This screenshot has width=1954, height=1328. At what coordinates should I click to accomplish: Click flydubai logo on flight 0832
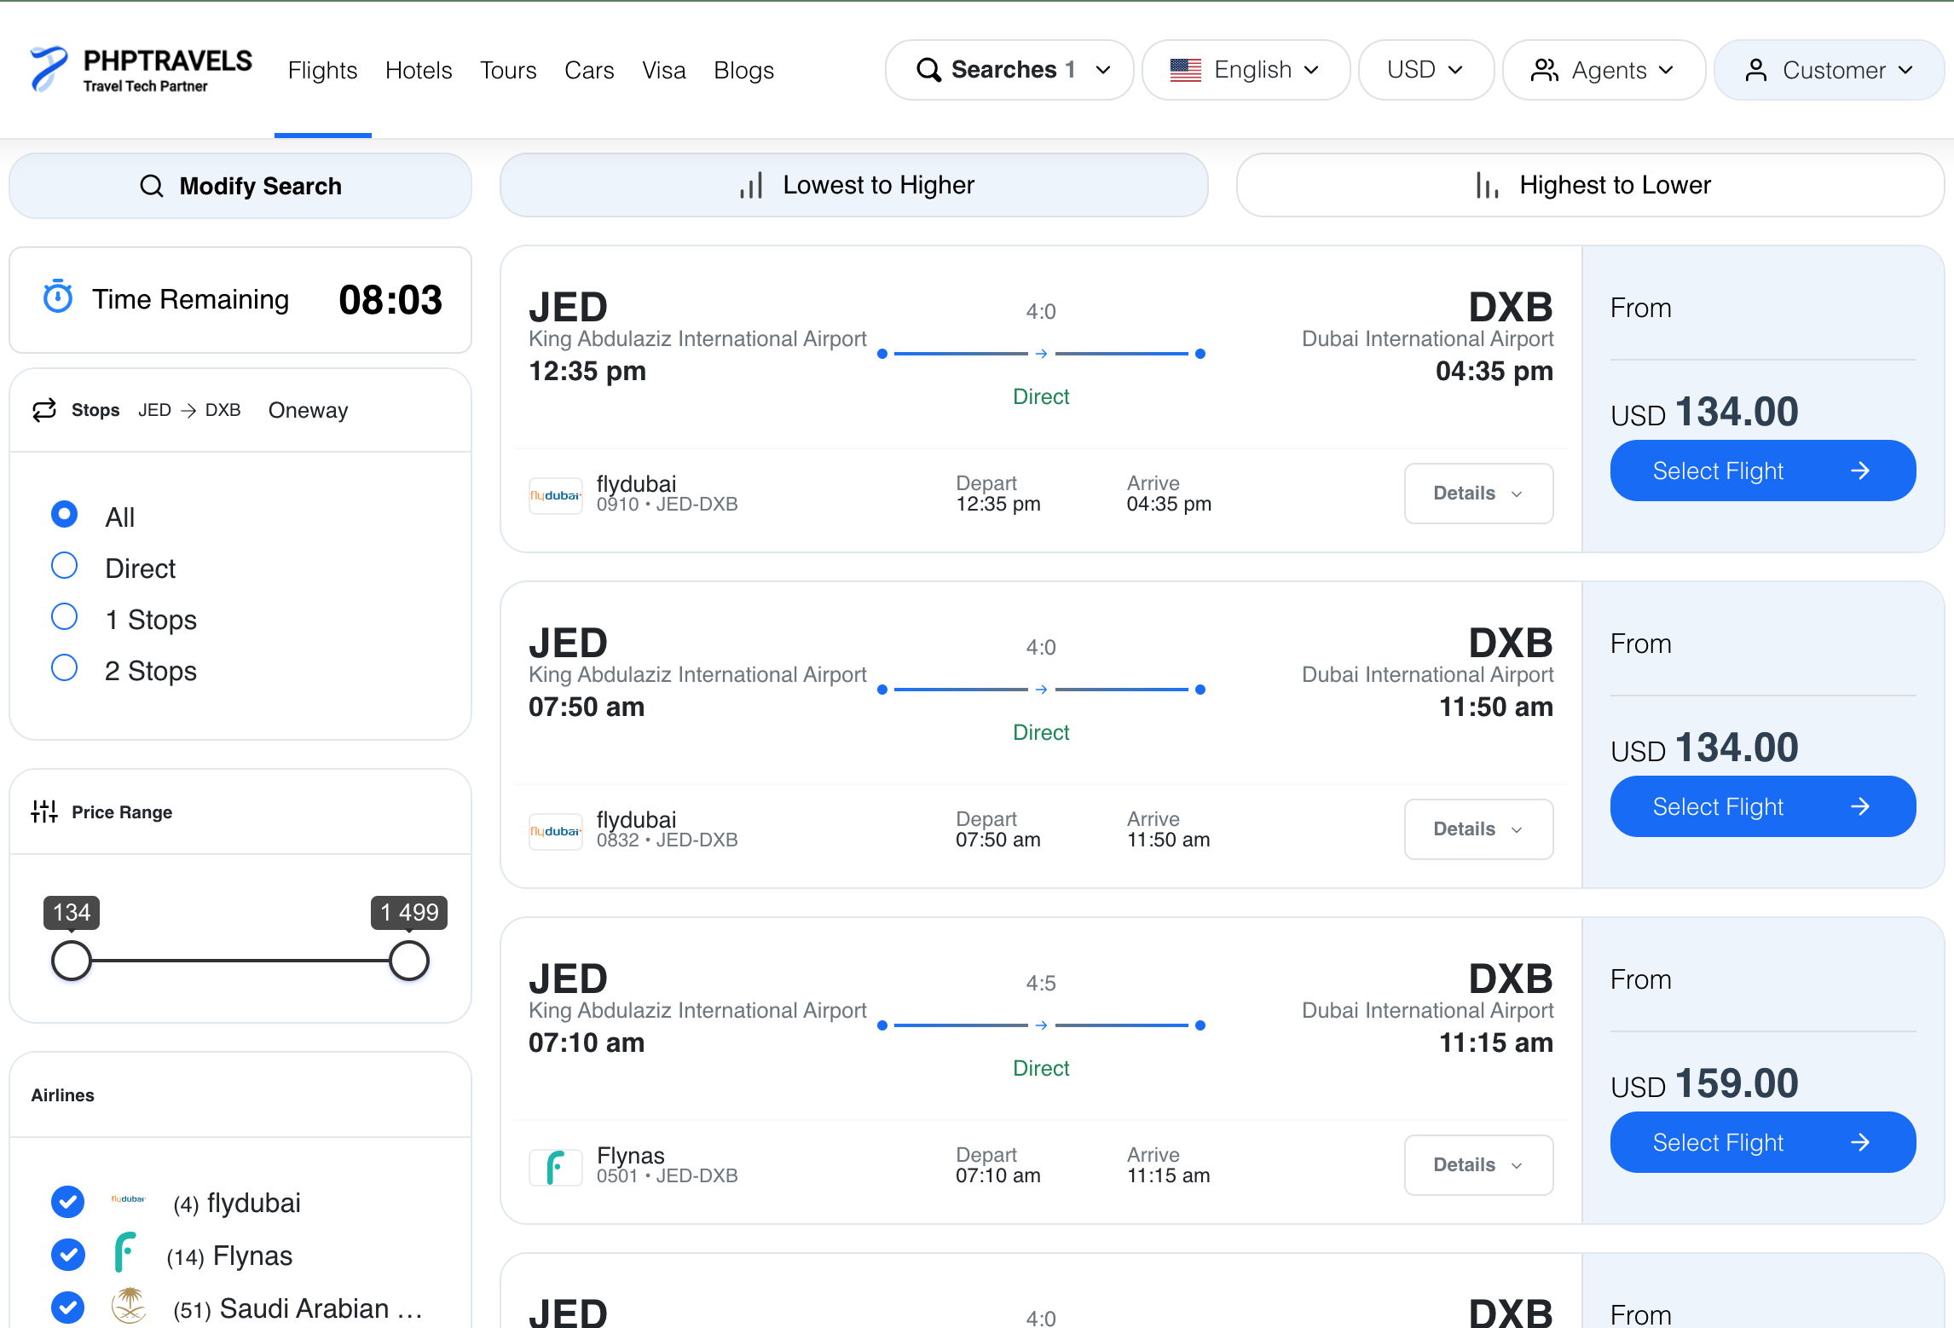coord(556,831)
